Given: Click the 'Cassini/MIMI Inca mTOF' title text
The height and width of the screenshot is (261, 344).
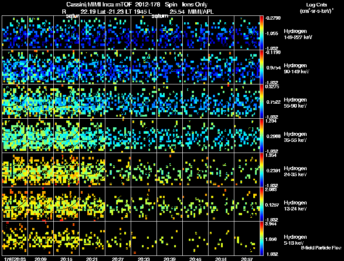Looking at the screenshot, I should pyautogui.click(x=99, y=5).
